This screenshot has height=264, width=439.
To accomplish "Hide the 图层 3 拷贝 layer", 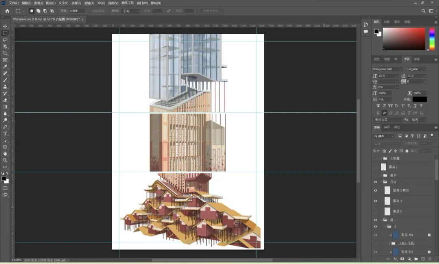I will (x=376, y=190).
